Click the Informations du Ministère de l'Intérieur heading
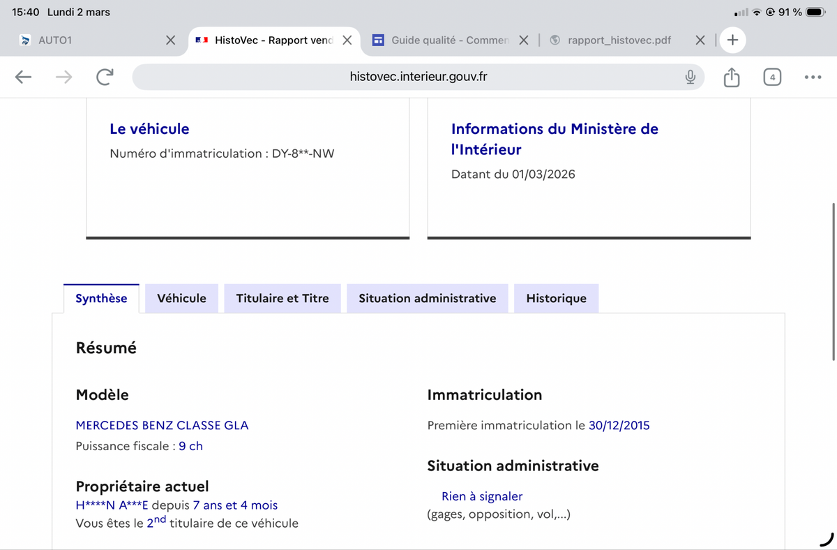The height and width of the screenshot is (550, 837). [x=555, y=139]
